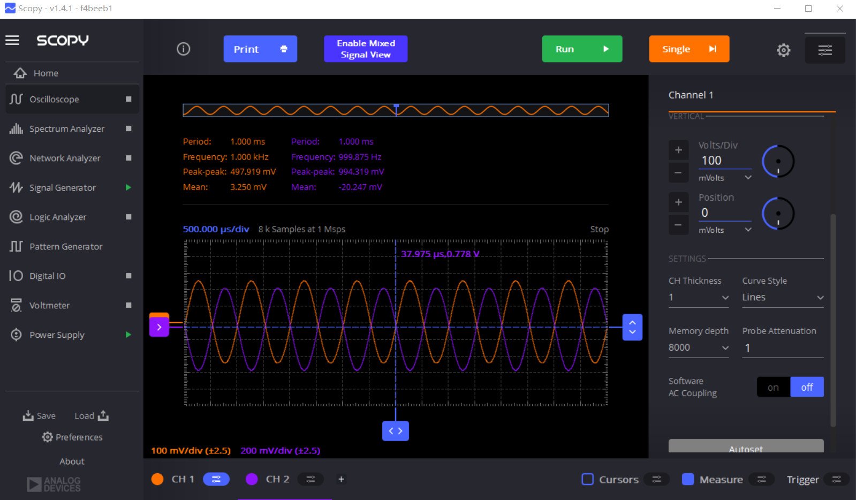This screenshot has height=500, width=856.
Task: Turn on Software AC Coupling
Action: 773,387
